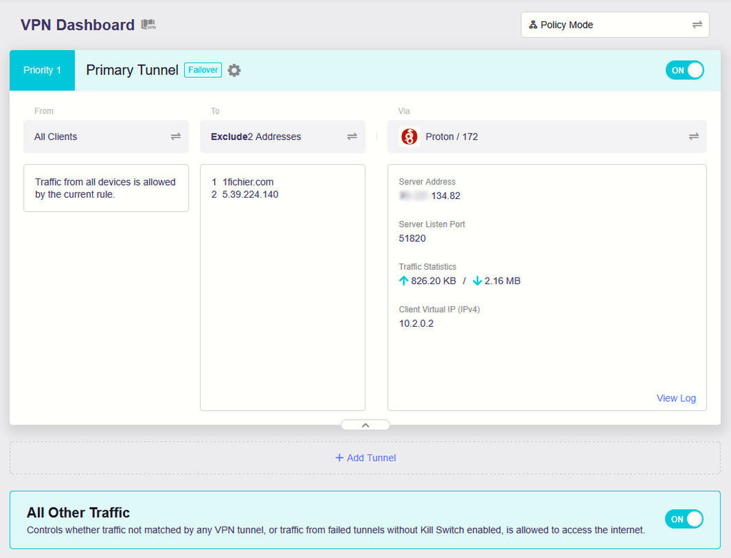Open Primary Tunnel settings gear
This screenshot has width=731, height=558.
234,70
